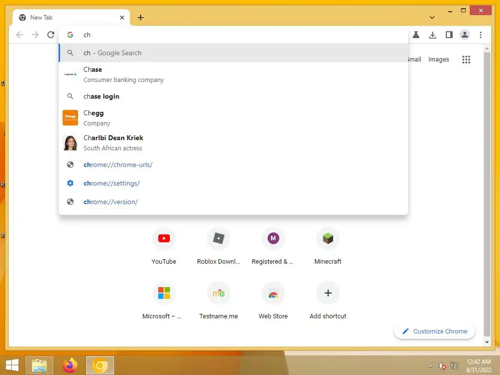Open File Explorer from taskbar
The width and height of the screenshot is (500, 375).
pos(40,365)
